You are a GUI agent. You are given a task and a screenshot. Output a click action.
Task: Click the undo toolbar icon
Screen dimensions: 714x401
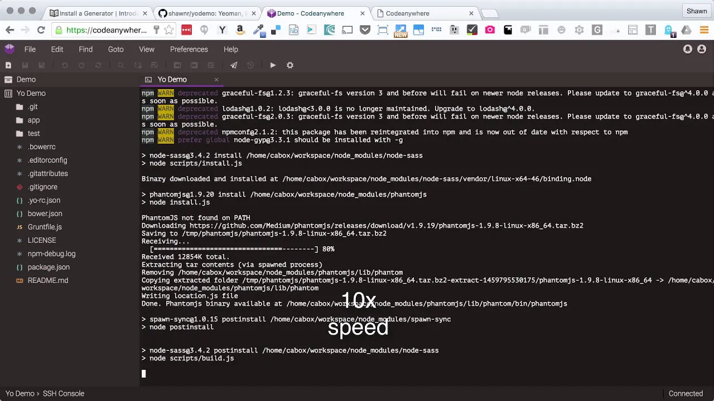[65, 65]
